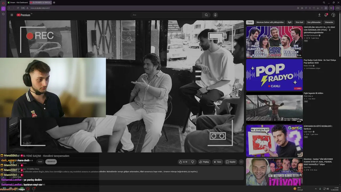Open the taskbar weather widget

298,189
